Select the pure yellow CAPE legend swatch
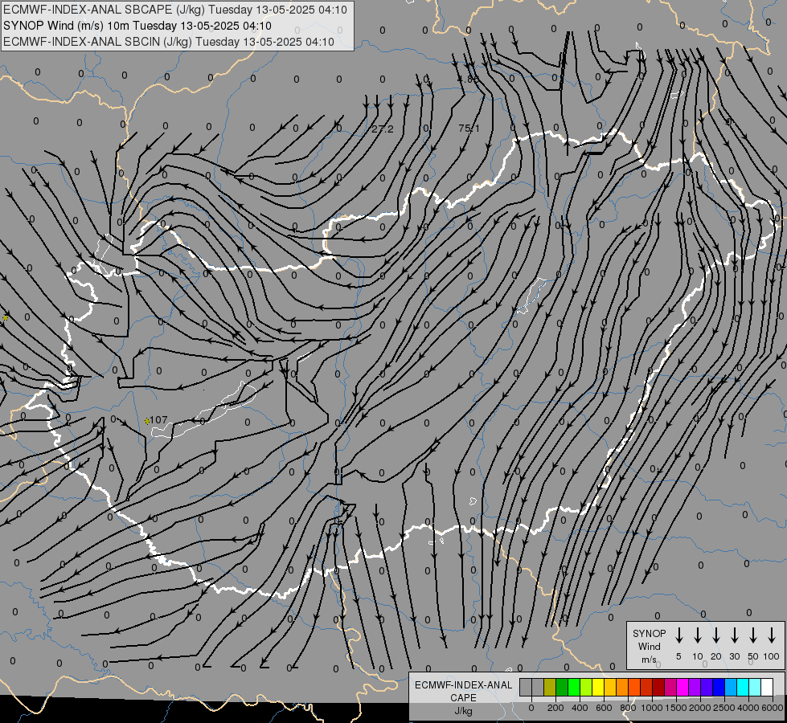This screenshot has height=723, width=787. click(x=598, y=687)
